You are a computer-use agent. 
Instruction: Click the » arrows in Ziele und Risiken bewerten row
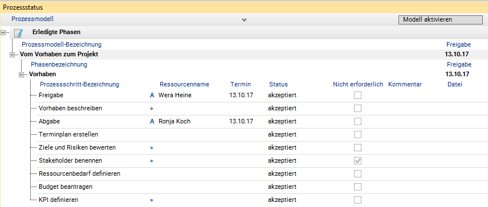152,148
